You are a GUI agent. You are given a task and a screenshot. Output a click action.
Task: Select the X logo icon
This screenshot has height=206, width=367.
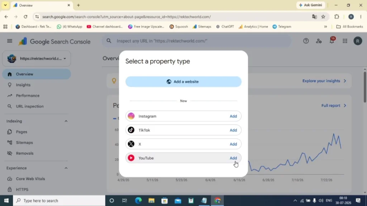click(x=131, y=144)
